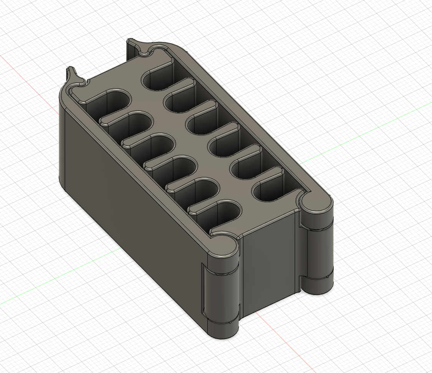Select the frontmost slot in the right row
432x373 pixels.
pos(271,186)
